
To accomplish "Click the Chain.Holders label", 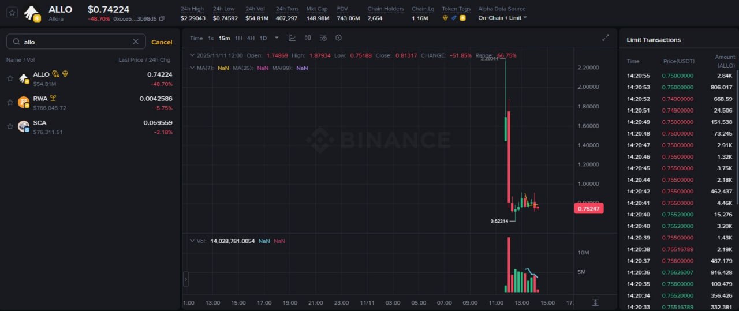I will pyautogui.click(x=386, y=9).
